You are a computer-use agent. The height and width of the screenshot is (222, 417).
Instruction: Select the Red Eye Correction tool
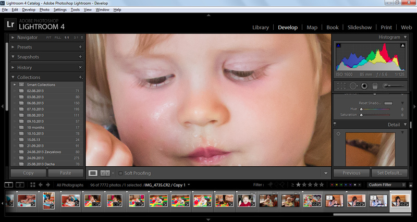click(x=364, y=85)
